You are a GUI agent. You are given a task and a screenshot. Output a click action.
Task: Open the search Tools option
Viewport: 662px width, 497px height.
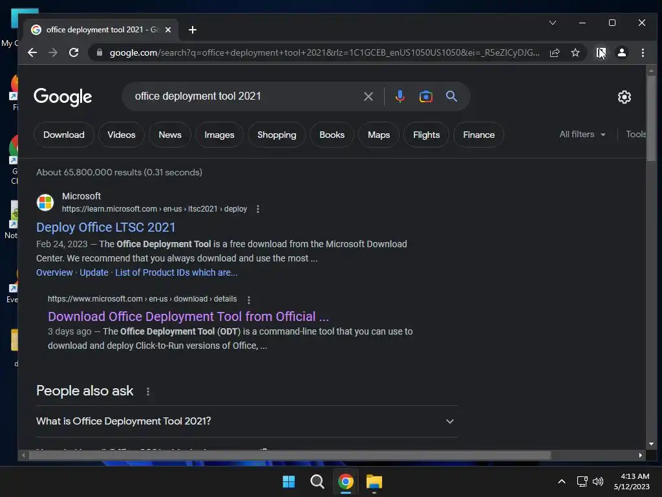click(x=636, y=135)
